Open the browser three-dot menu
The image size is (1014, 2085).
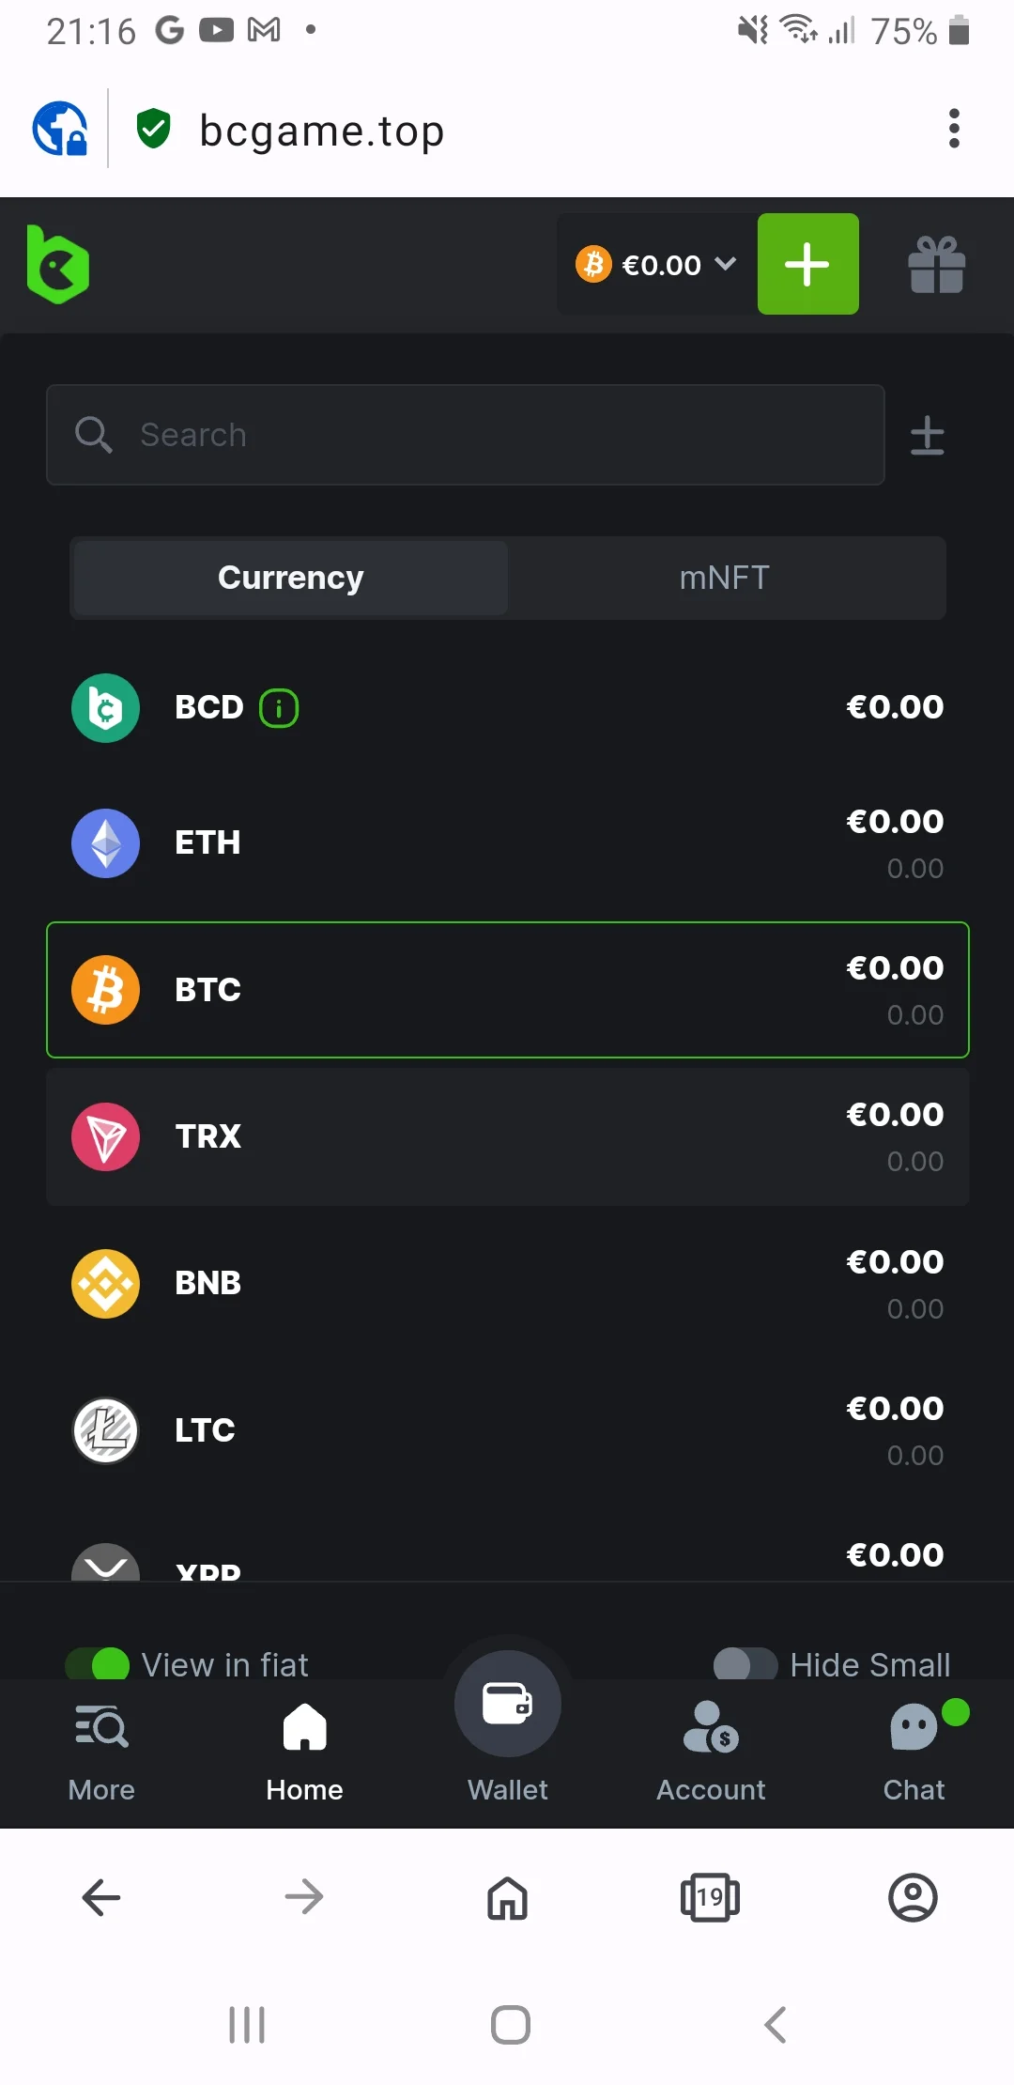click(x=954, y=129)
